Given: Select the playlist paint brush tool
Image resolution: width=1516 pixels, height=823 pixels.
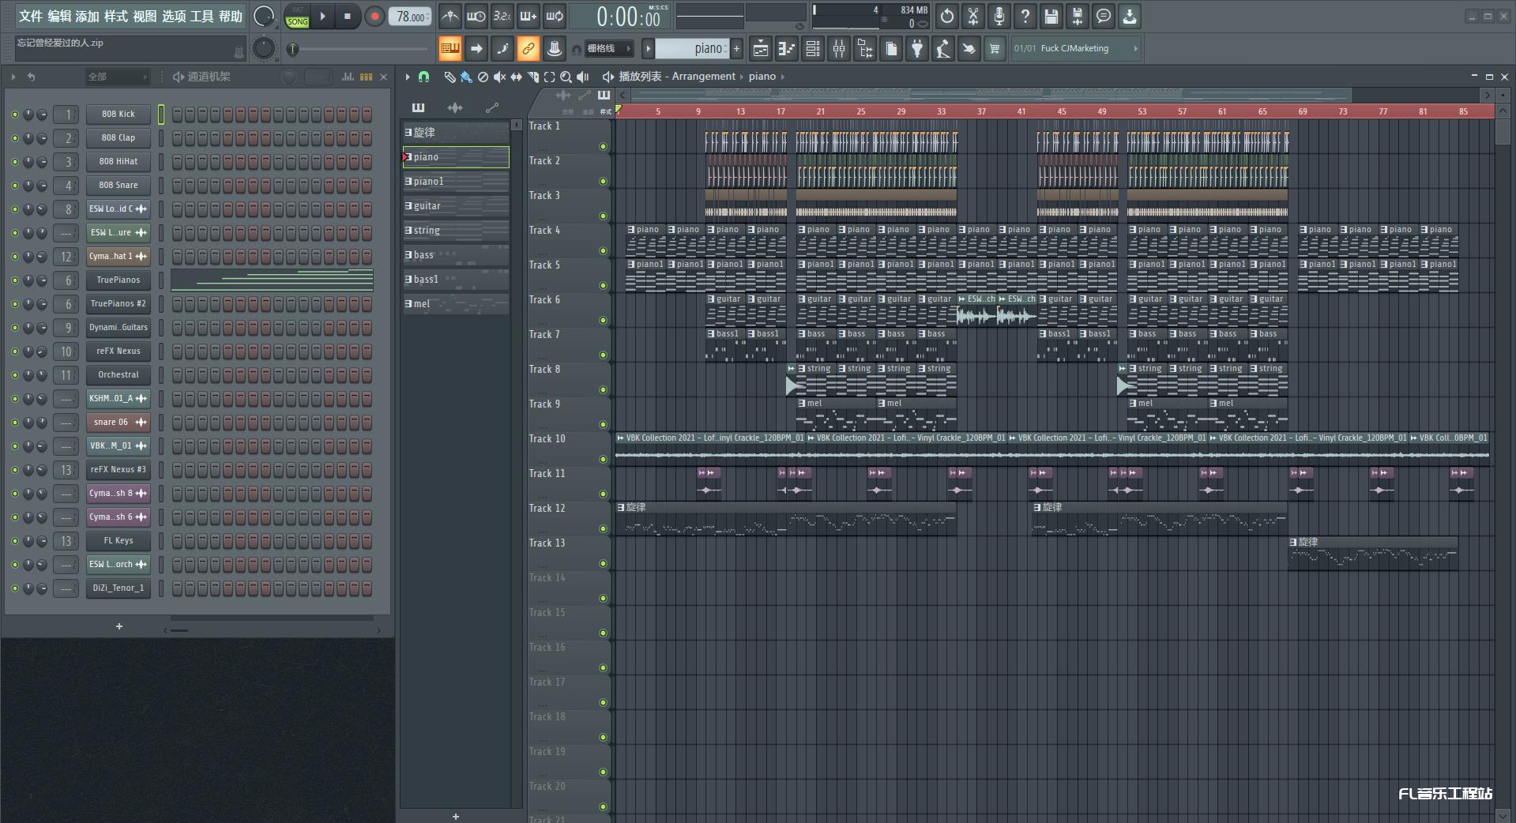Looking at the screenshot, I should 466,77.
